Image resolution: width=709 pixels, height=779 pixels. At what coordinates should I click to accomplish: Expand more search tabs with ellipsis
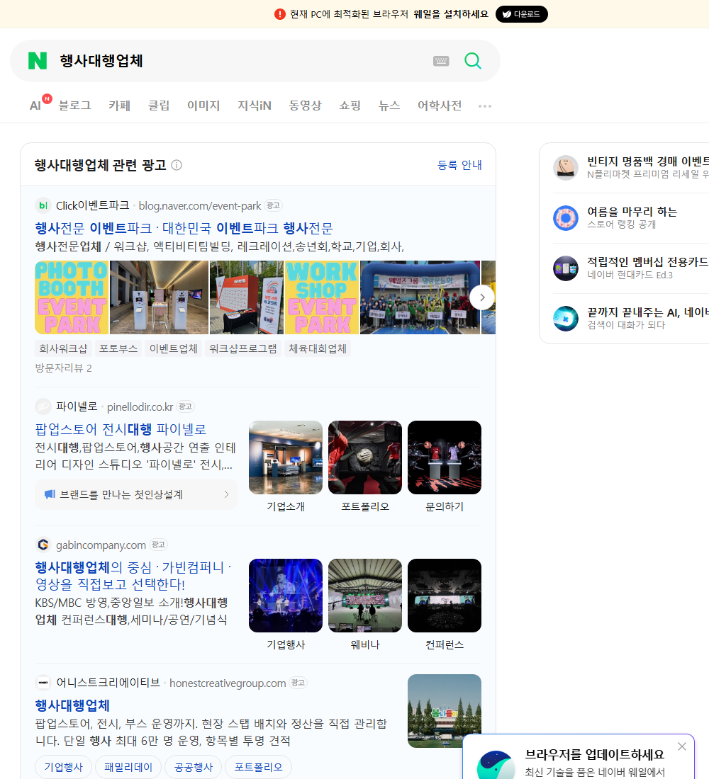[x=485, y=106]
